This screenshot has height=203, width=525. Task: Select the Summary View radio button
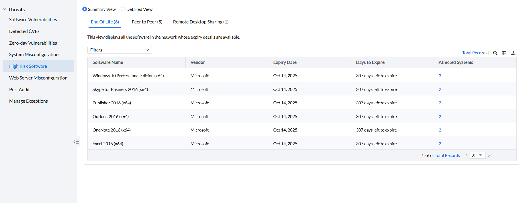pyautogui.click(x=85, y=9)
